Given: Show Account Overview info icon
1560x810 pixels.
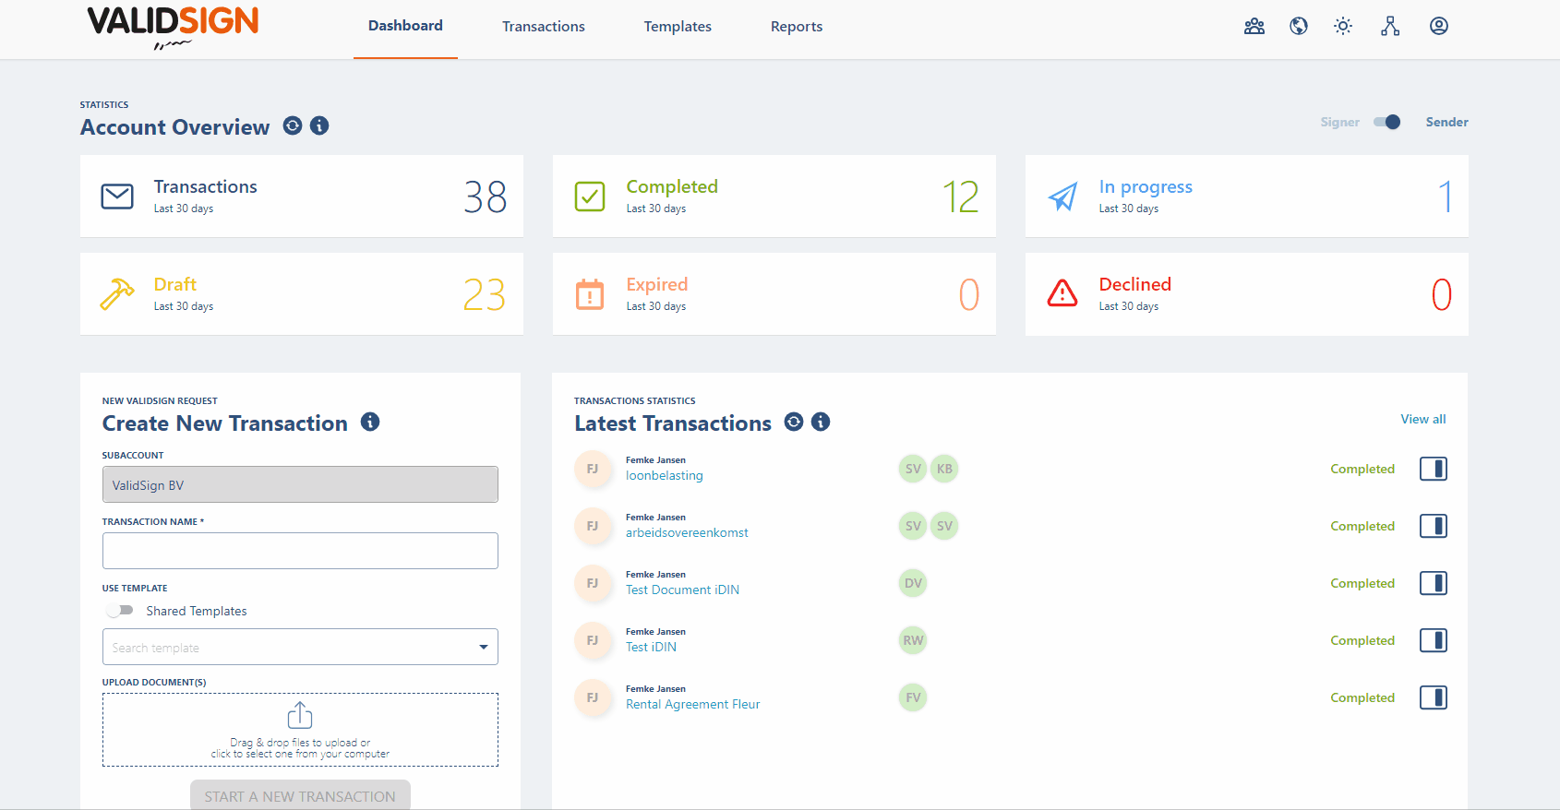Looking at the screenshot, I should tap(319, 125).
